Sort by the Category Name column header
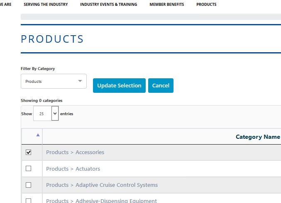Image resolution: width=281 pixels, height=203 pixels. tap(258, 137)
